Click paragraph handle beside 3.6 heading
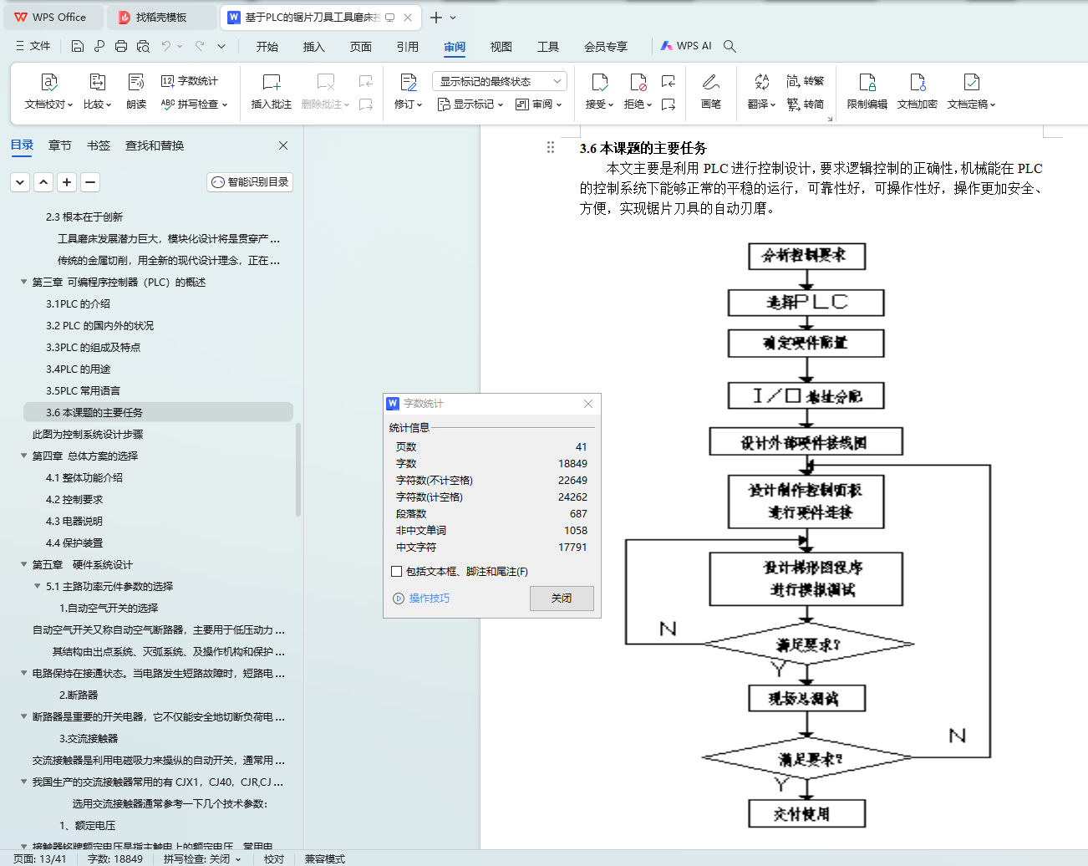 [x=551, y=147]
